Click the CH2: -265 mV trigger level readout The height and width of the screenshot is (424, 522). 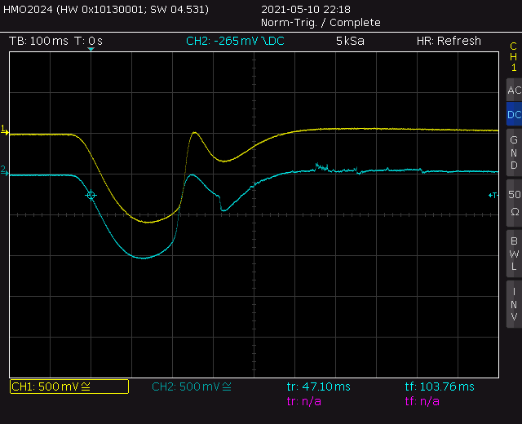point(235,41)
